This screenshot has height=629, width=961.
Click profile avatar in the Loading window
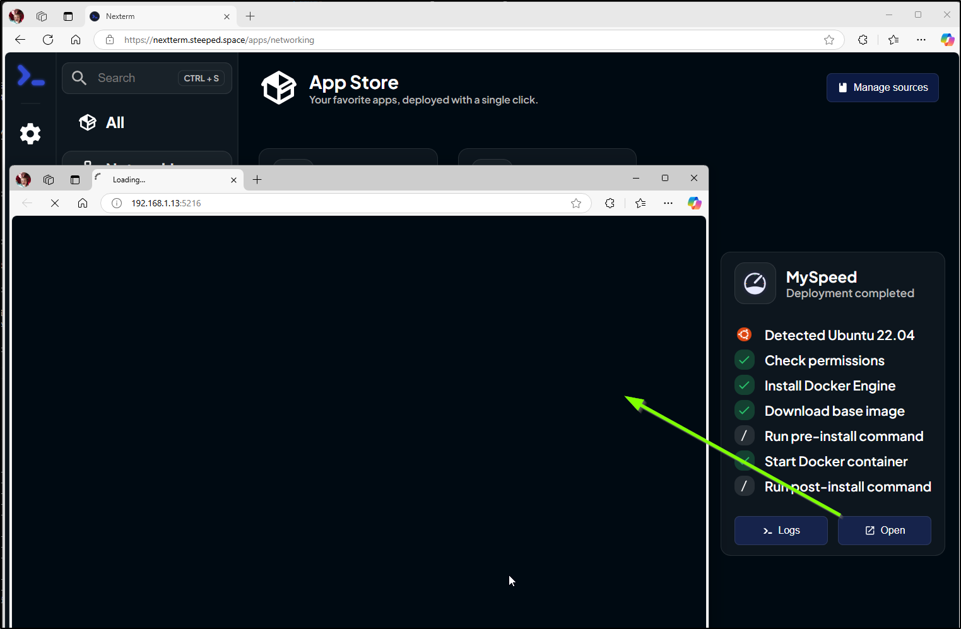tap(23, 180)
